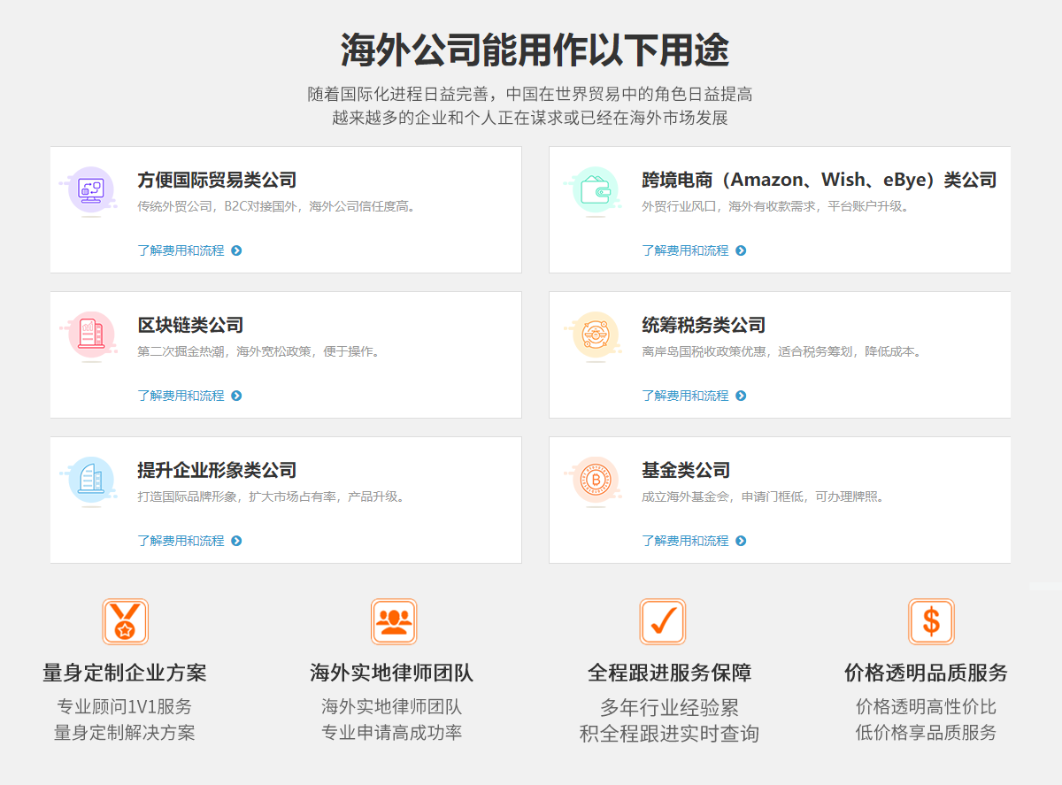Click the international trade company icon
1062x785 pixels.
pyautogui.click(x=91, y=189)
